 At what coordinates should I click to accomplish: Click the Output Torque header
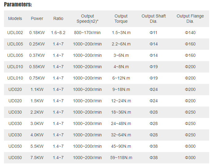121,19
